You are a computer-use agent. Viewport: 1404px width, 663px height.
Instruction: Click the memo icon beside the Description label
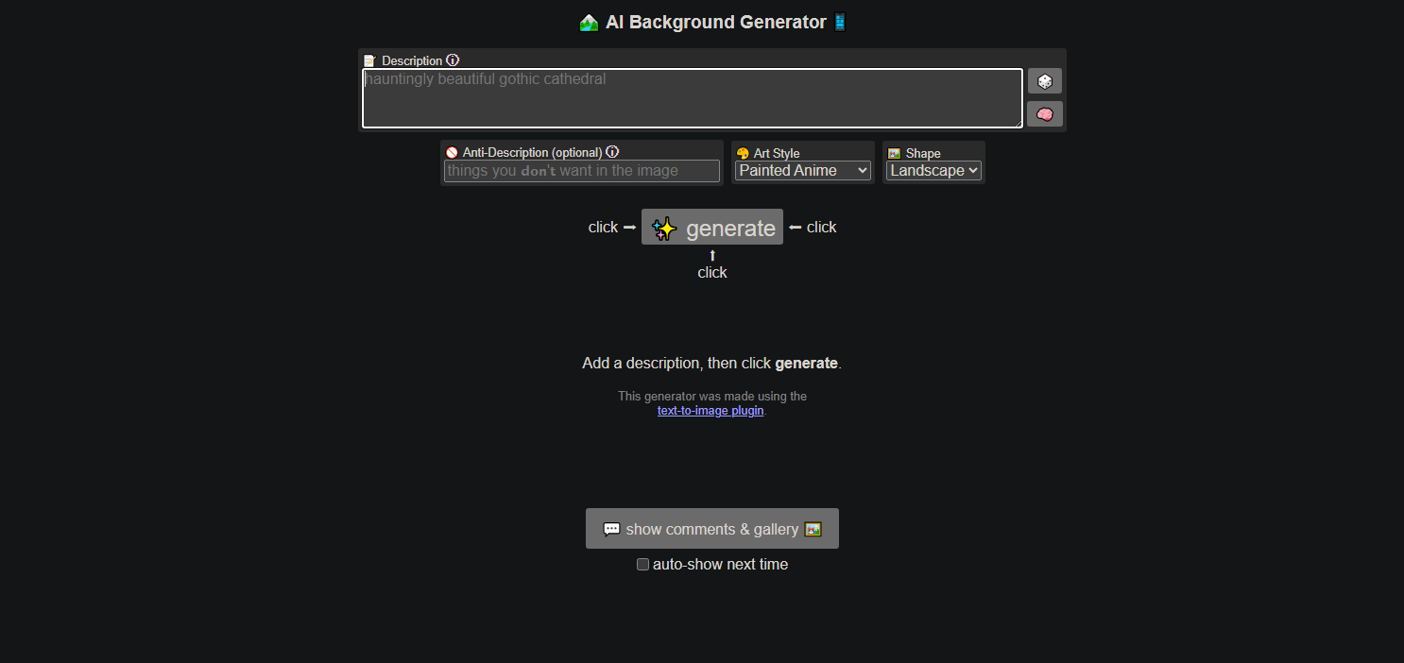(370, 59)
